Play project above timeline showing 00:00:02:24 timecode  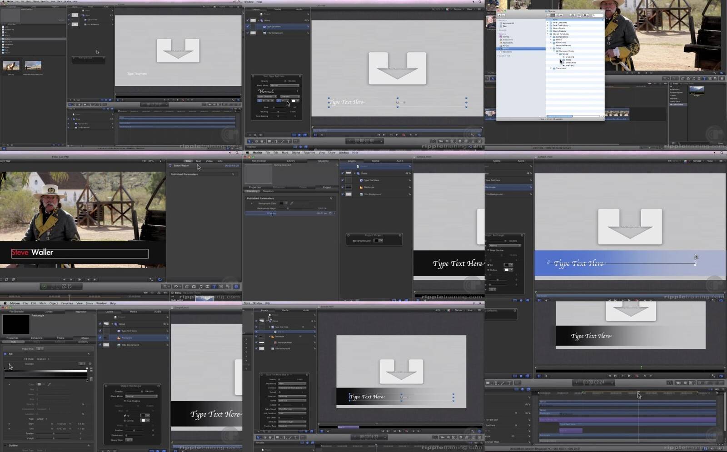tap(629, 376)
